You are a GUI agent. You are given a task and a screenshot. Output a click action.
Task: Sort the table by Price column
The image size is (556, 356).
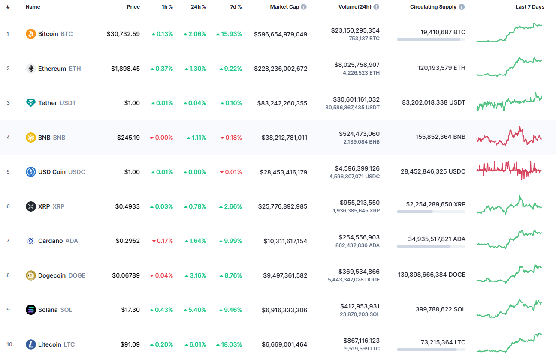tap(133, 6)
